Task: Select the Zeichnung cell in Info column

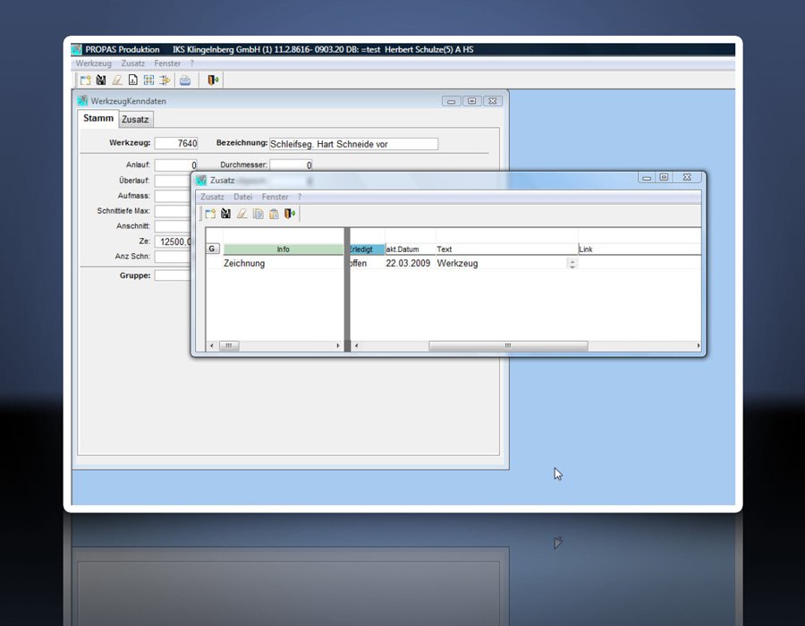Action: (284, 263)
